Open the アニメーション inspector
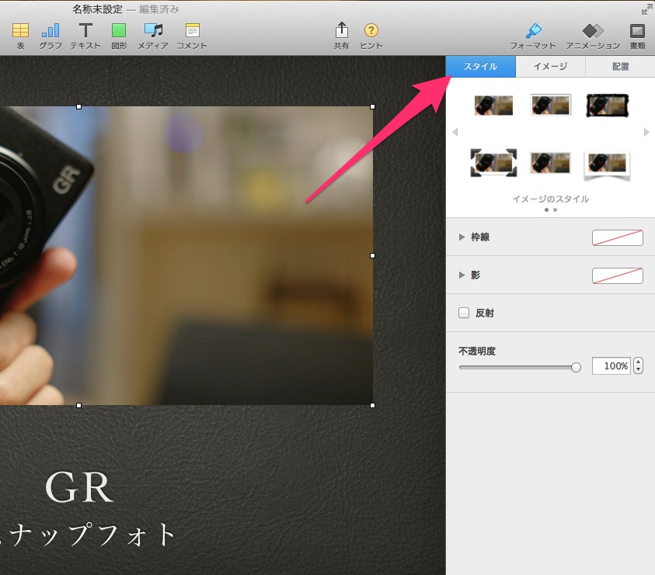 click(593, 36)
